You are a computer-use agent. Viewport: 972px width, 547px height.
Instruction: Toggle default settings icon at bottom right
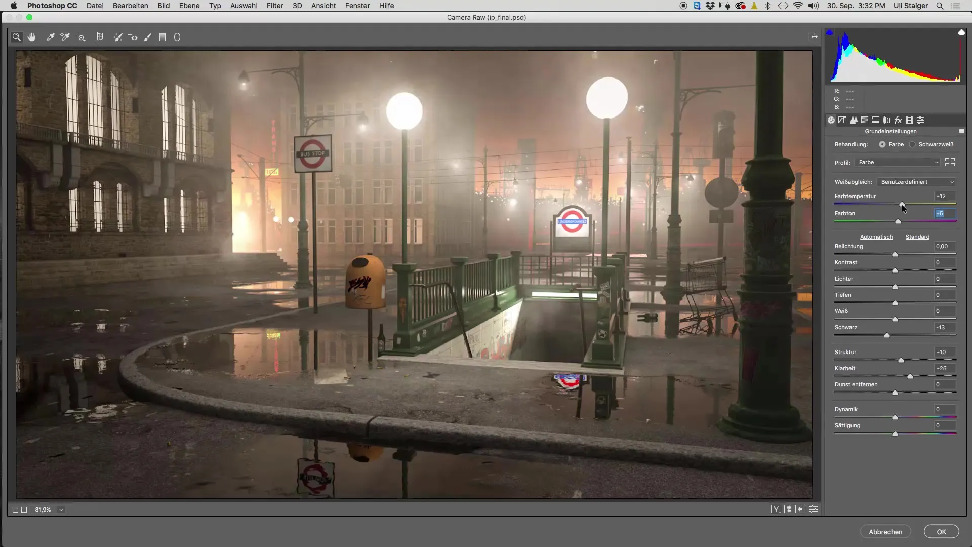pos(814,510)
